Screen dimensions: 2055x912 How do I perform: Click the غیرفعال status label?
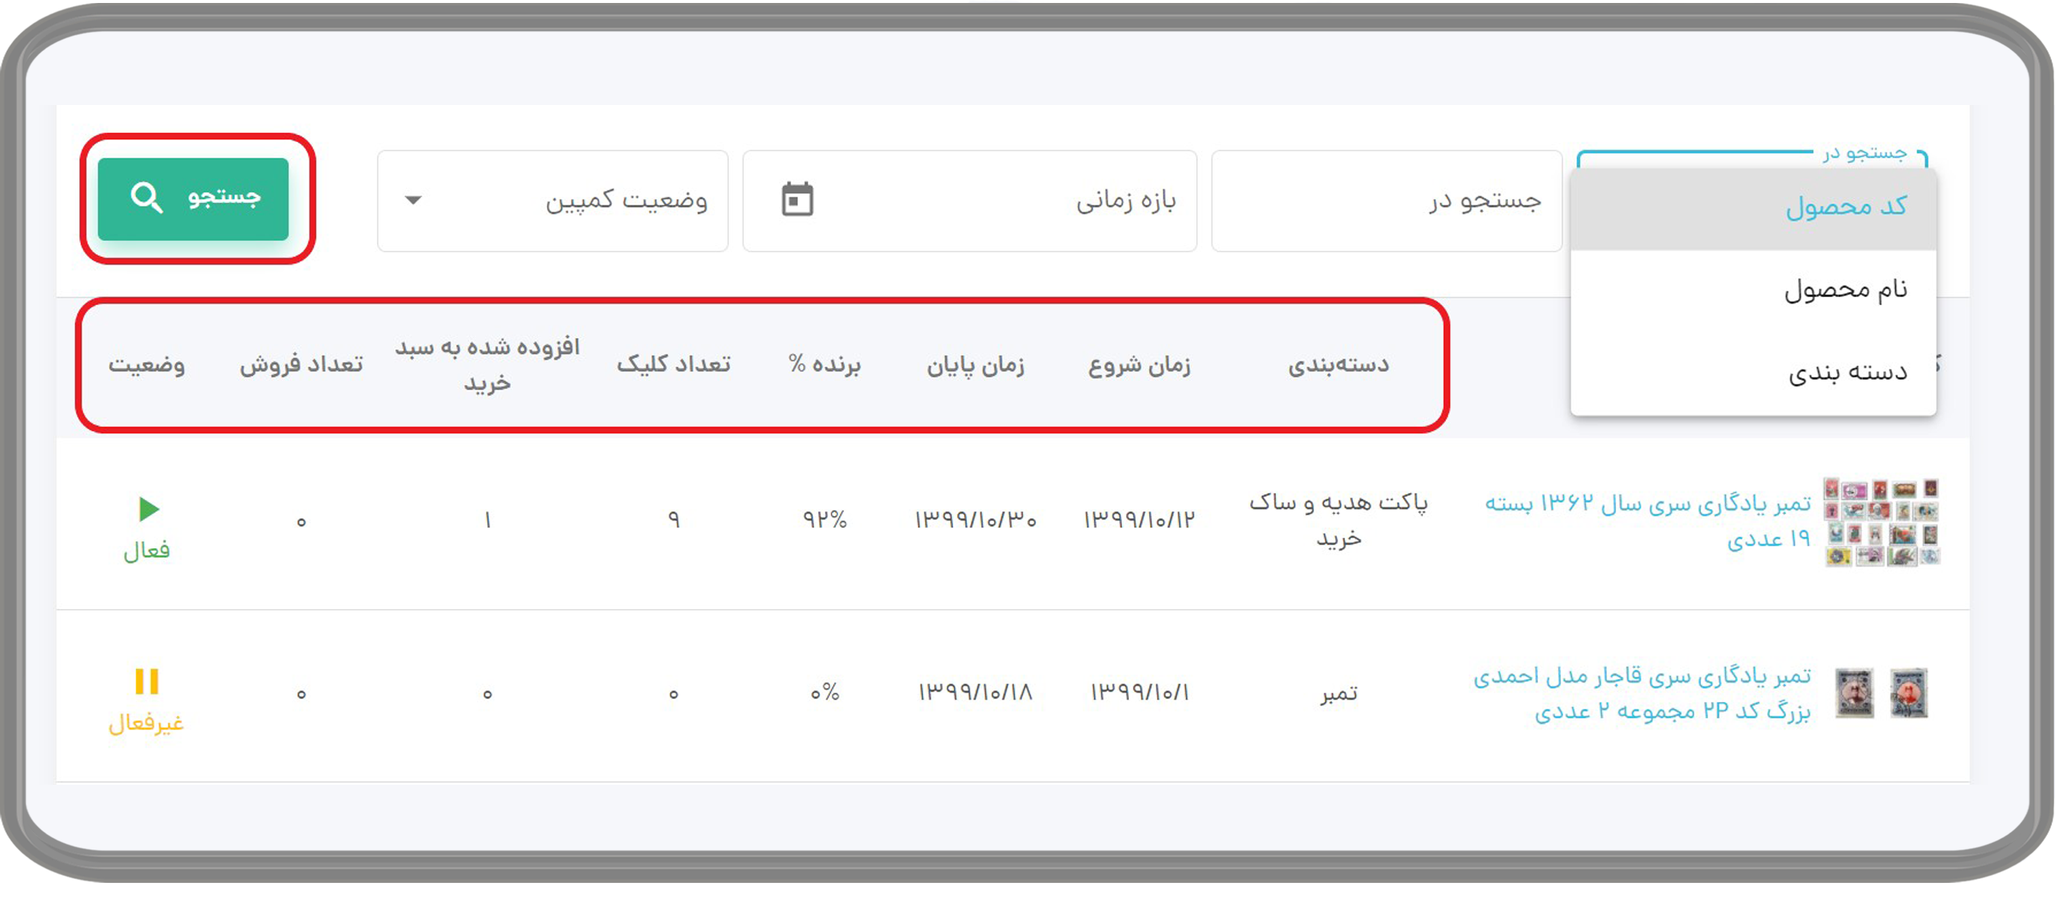point(146,723)
